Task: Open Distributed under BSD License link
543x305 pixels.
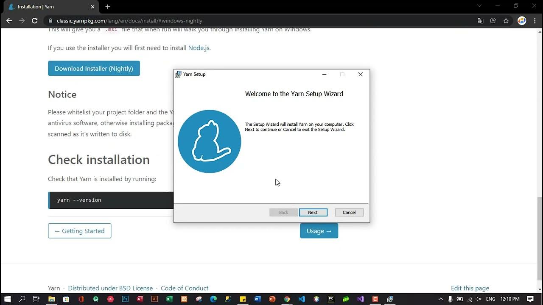Action: pyautogui.click(x=110, y=288)
